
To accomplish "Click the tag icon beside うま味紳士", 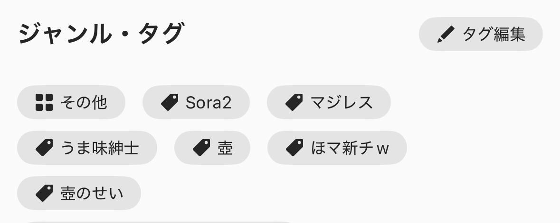I will tap(44, 148).
